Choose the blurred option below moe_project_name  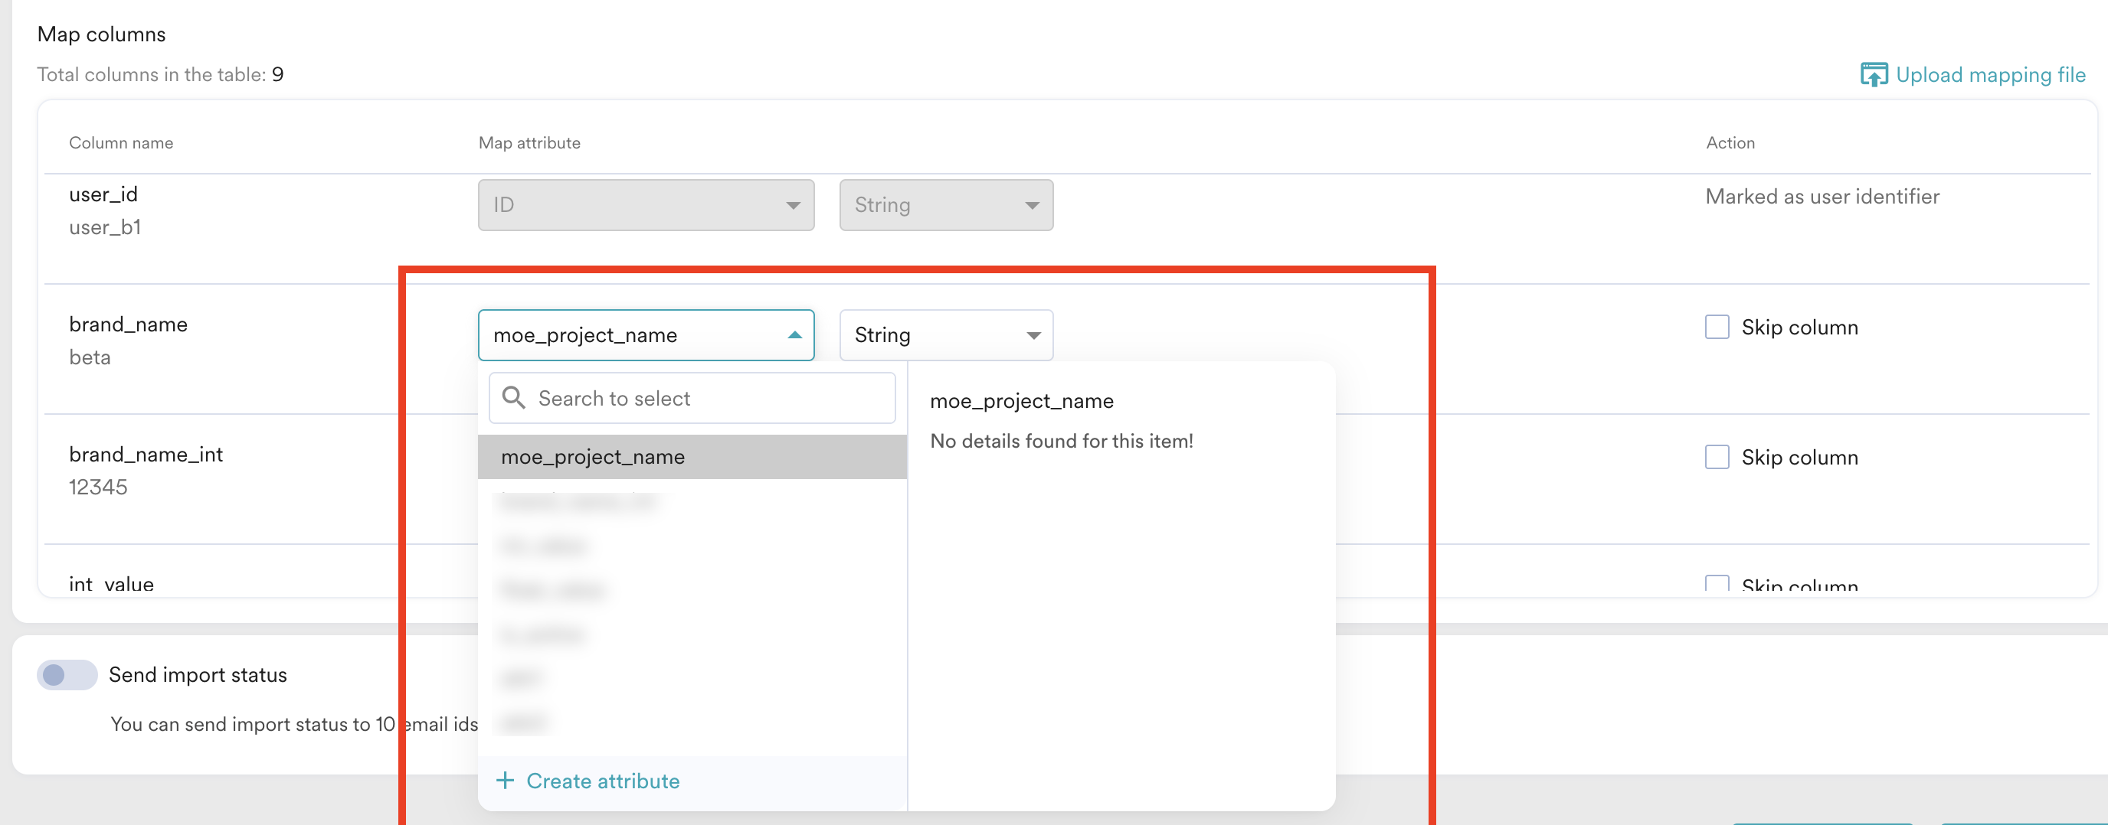pos(692,501)
